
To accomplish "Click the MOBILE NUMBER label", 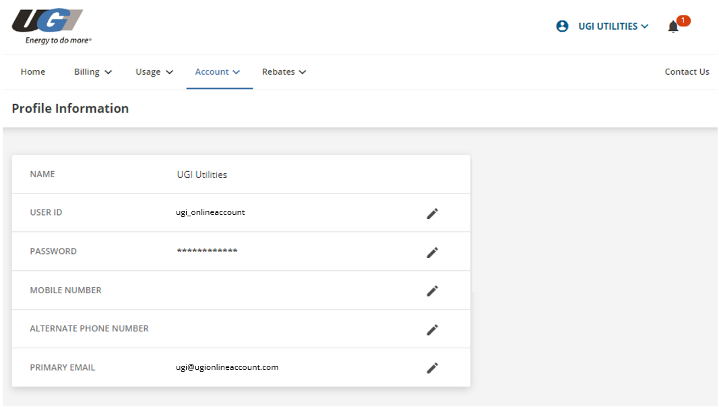I will 65,290.
